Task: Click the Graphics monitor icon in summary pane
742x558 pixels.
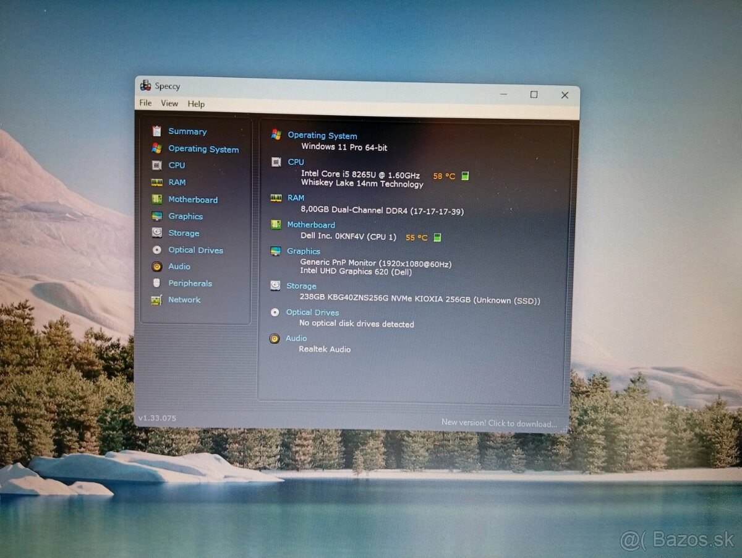Action: pyautogui.click(x=276, y=251)
